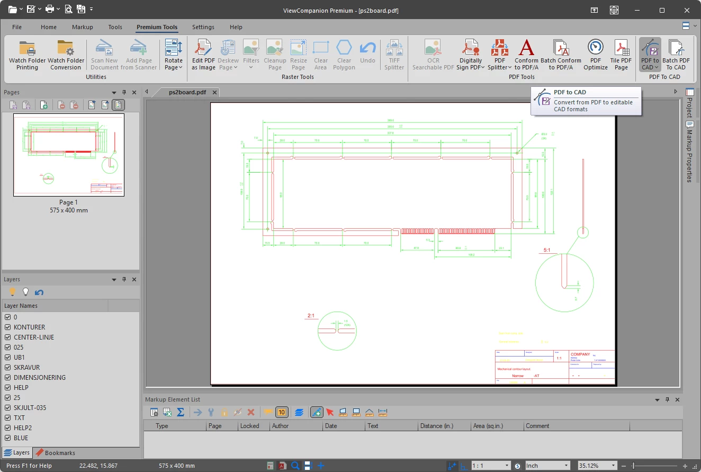This screenshot has height=472, width=701.
Task: Close the ps2board.pdf document tab
Action: pyautogui.click(x=214, y=92)
